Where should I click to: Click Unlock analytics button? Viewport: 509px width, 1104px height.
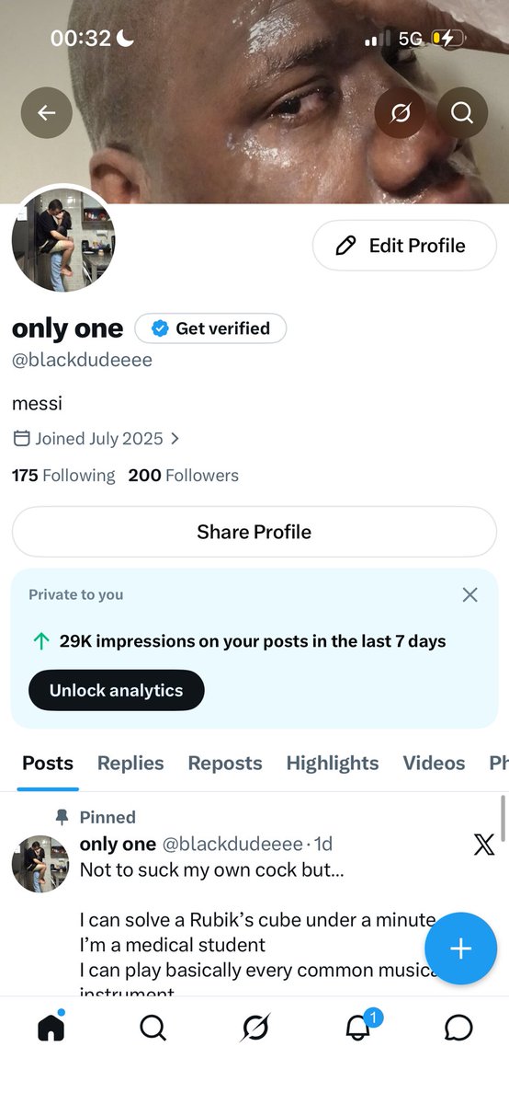coord(116,690)
